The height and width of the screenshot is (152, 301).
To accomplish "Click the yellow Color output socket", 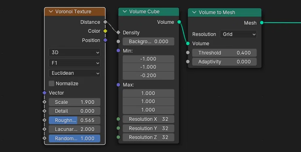I will pyautogui.click(x=105, y=31).
